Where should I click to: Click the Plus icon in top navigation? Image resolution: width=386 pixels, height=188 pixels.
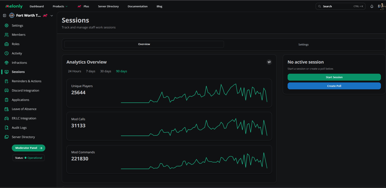[80, 6]
